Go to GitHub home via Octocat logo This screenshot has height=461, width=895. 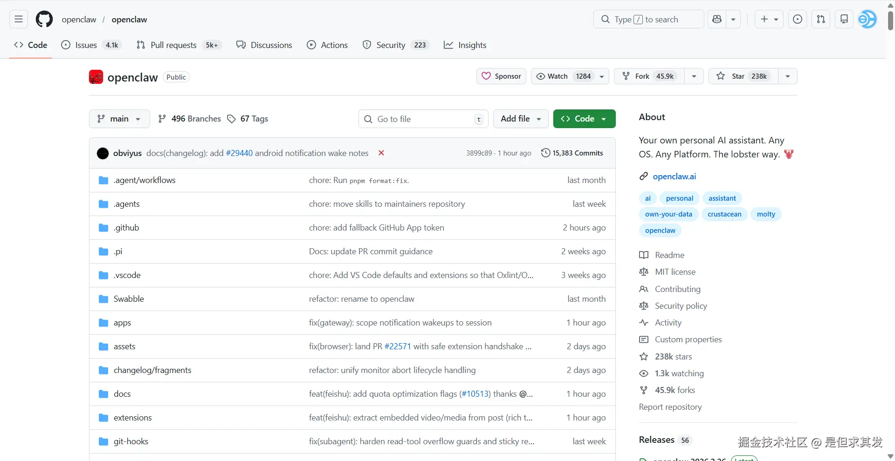coord(44,19)
